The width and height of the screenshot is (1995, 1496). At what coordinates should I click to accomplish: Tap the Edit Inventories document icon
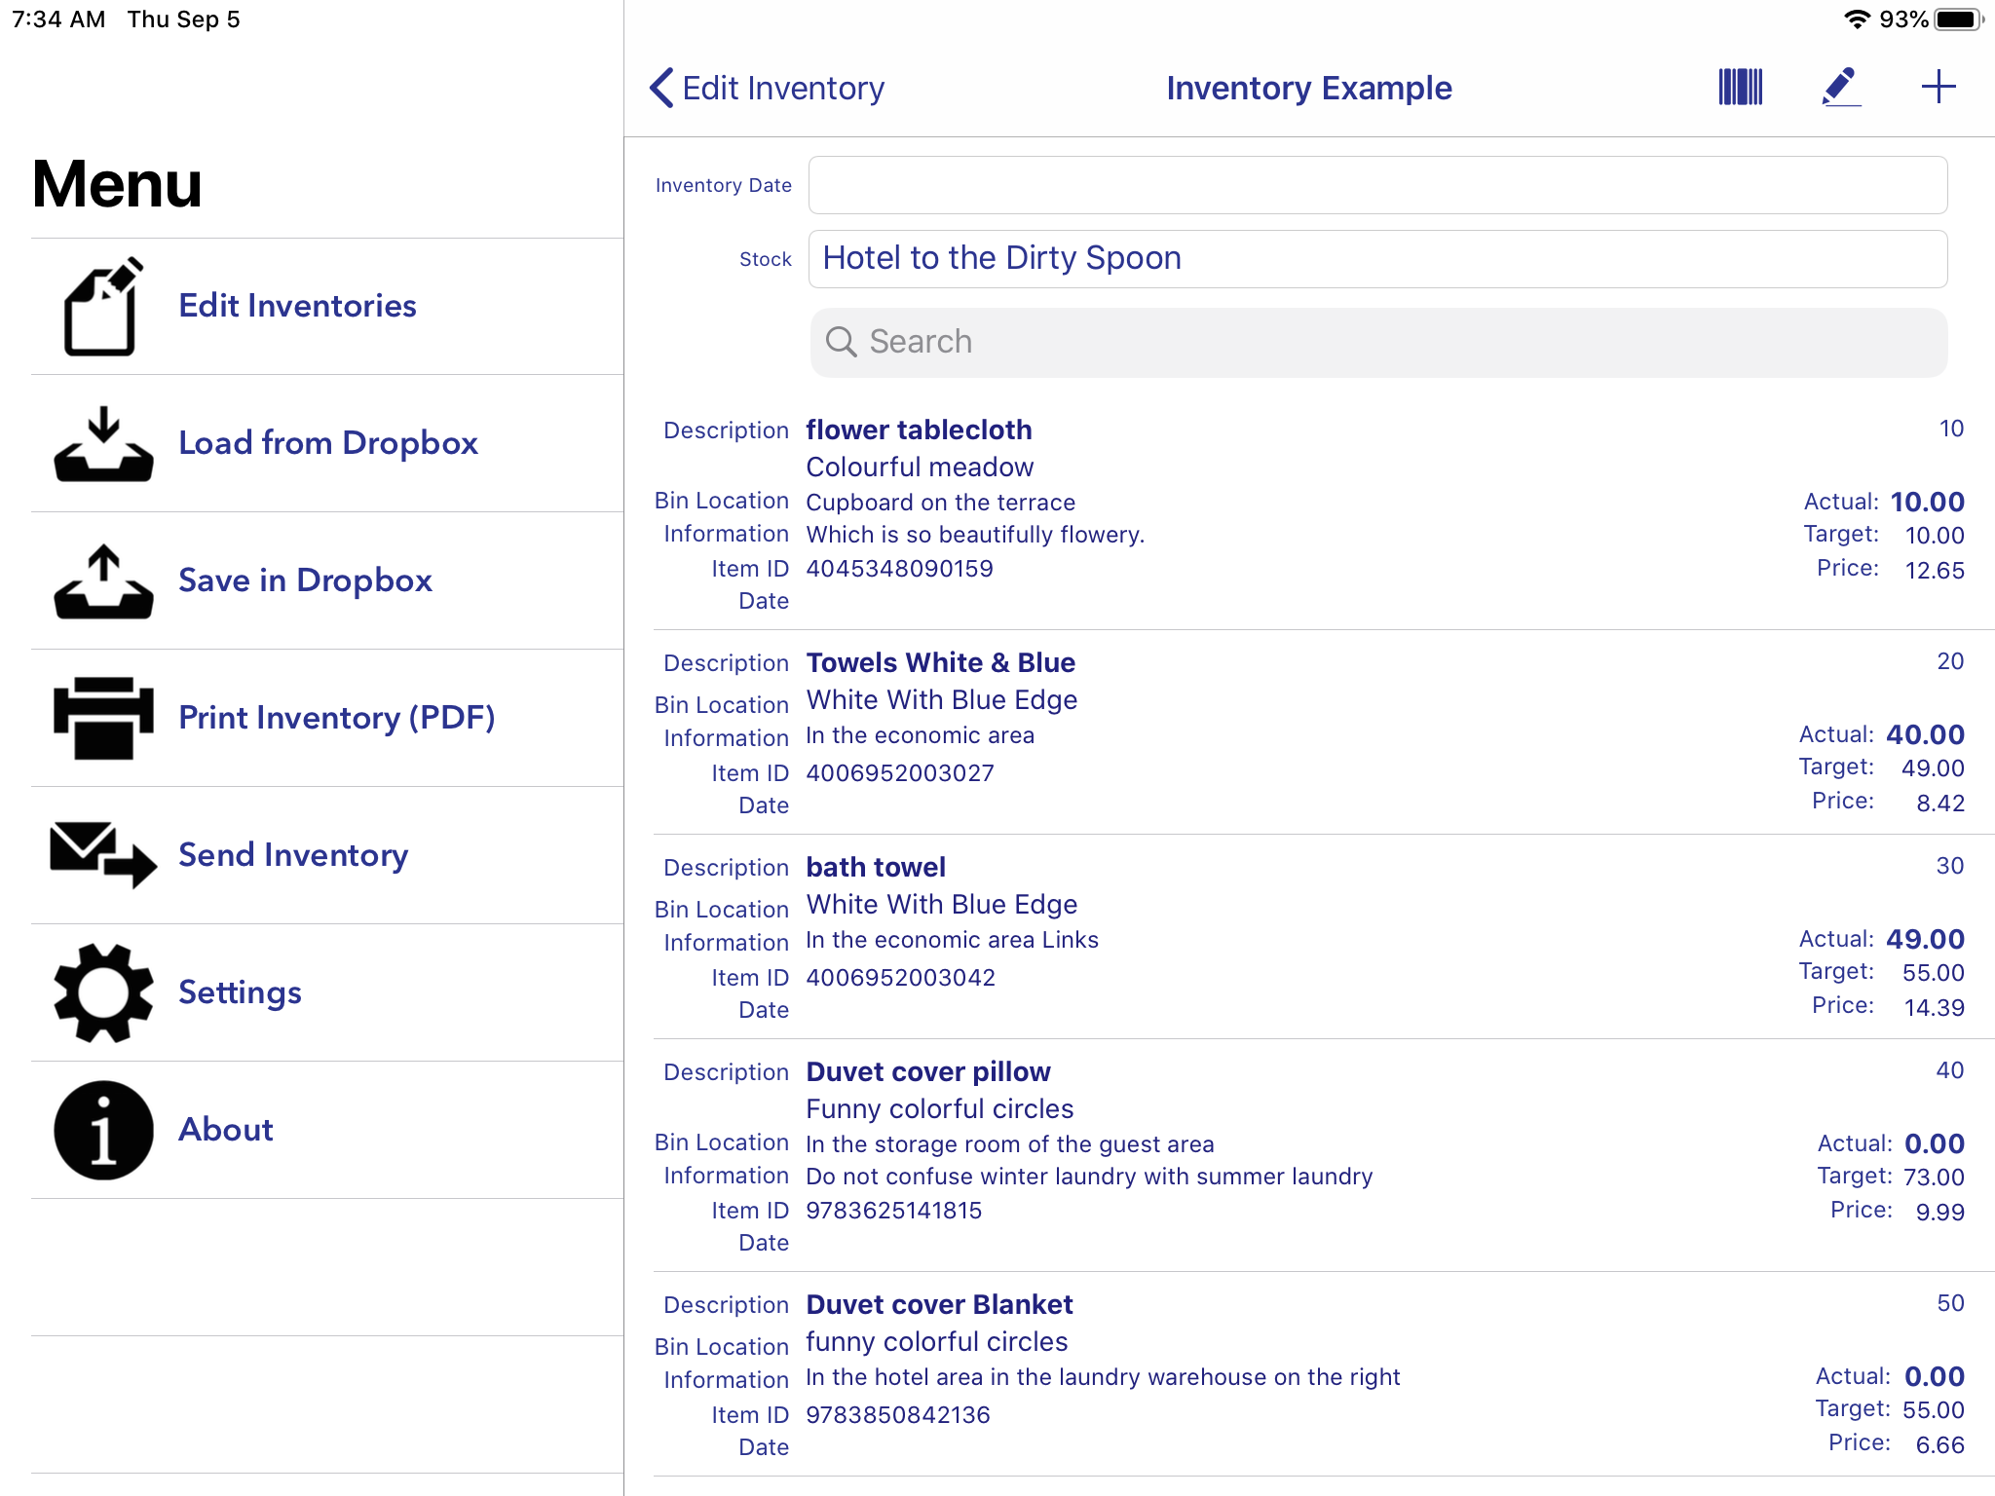(x=102, y=307)
